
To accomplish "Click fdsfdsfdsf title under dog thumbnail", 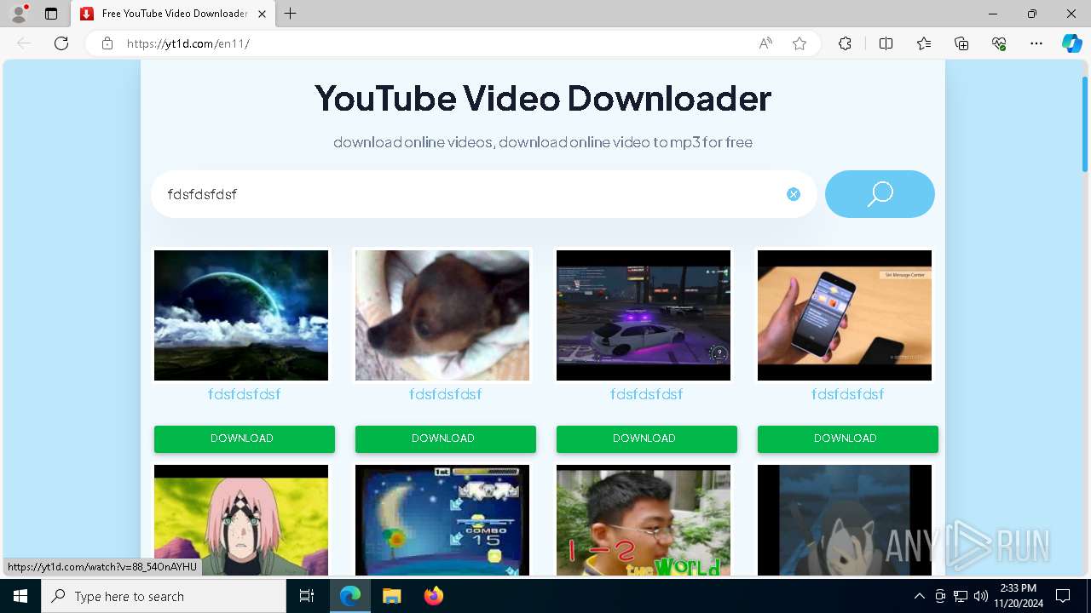I will (x=445, y=394).
